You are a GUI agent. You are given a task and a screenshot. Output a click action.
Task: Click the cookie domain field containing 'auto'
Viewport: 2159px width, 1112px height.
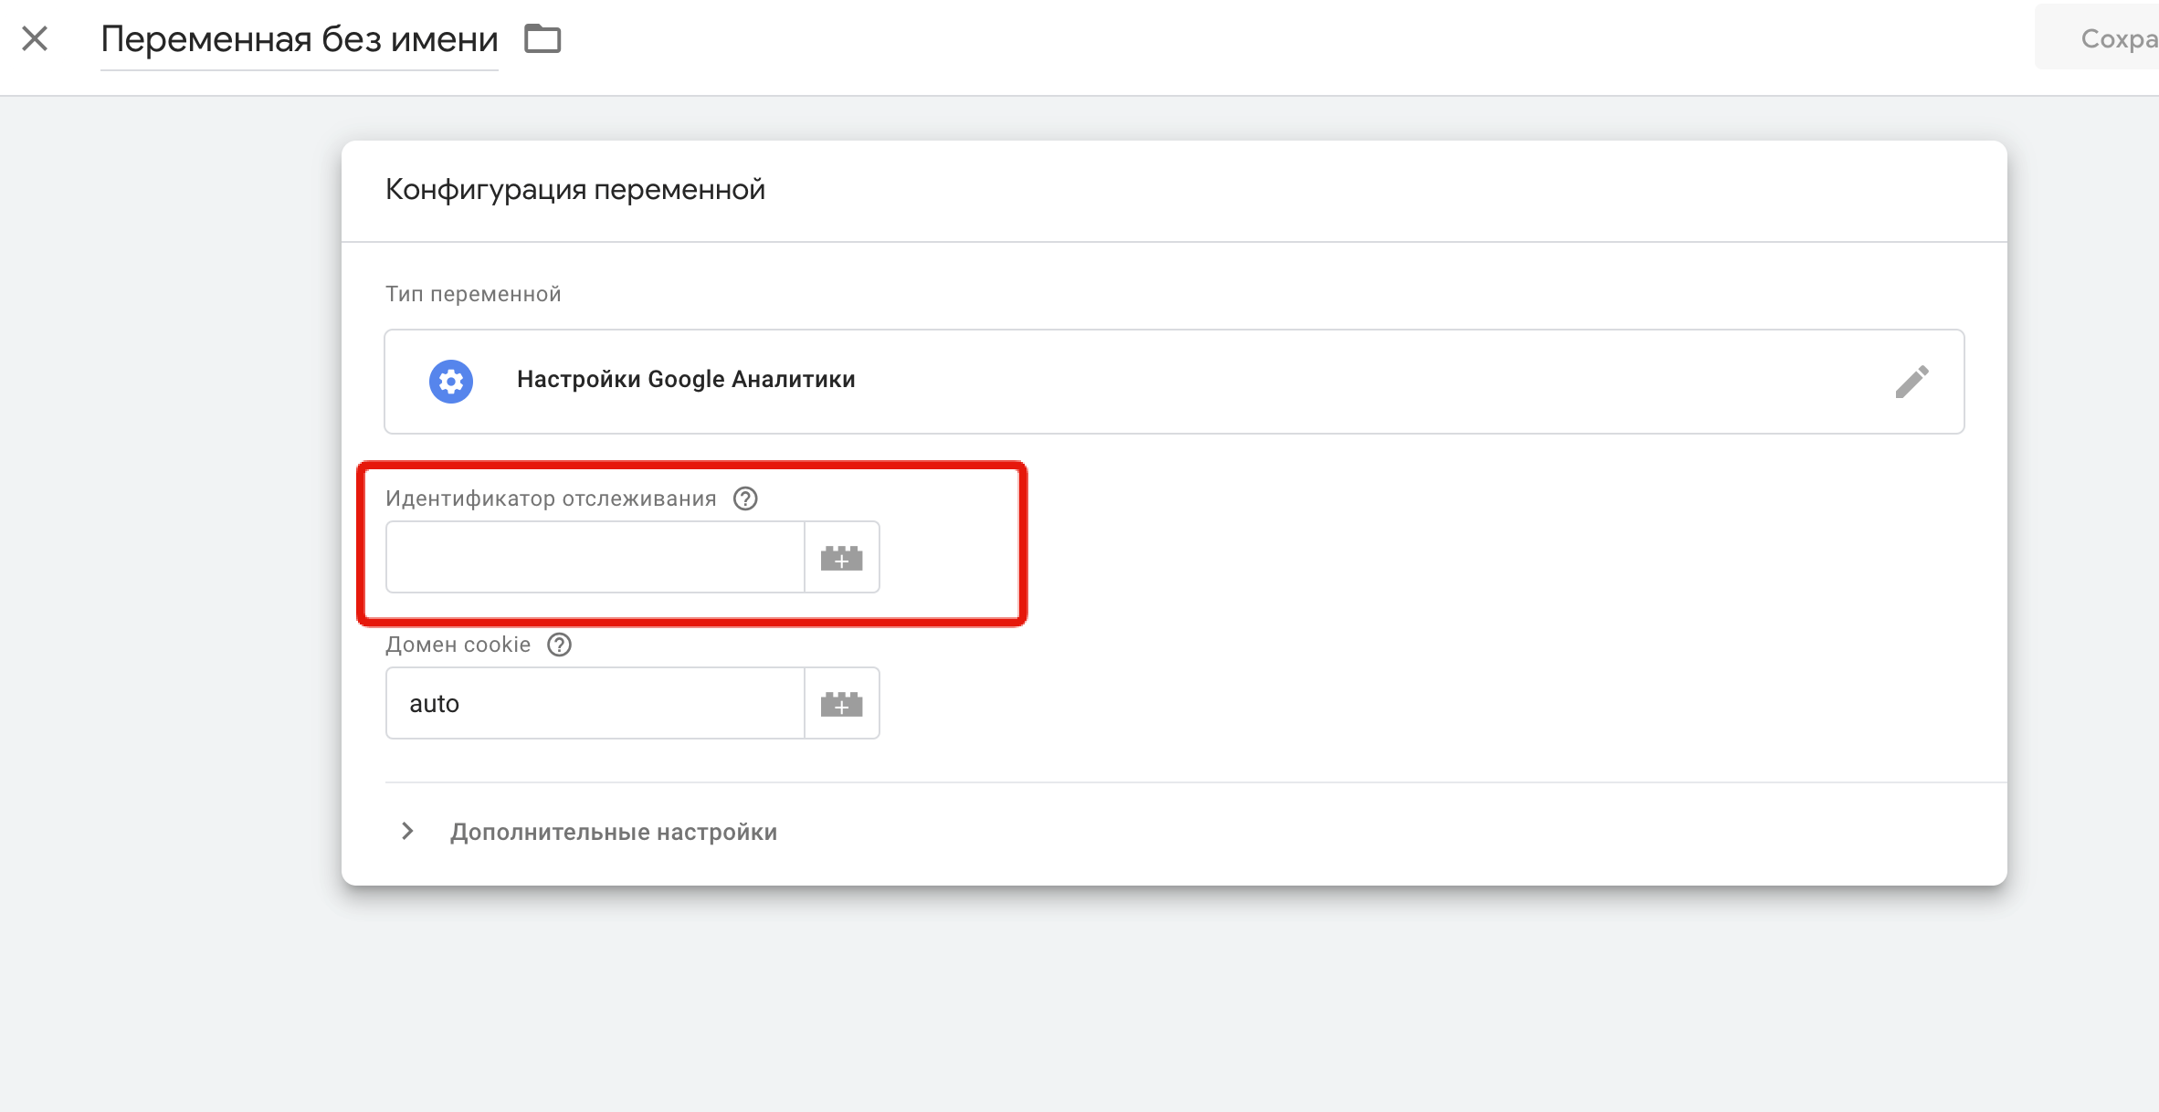(x=595, y=703)
